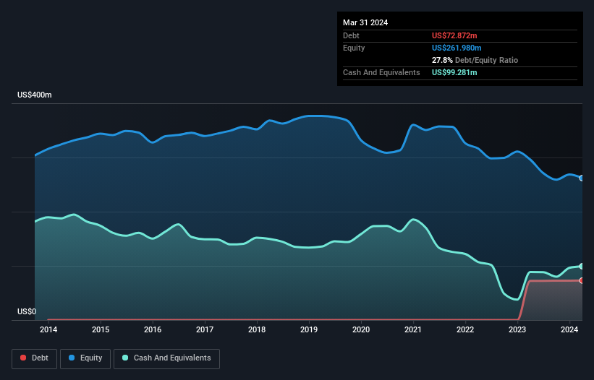594x380 pixels.
Task: Click the Mar 31 2024 tooltip date header
Action: point(365,22)
